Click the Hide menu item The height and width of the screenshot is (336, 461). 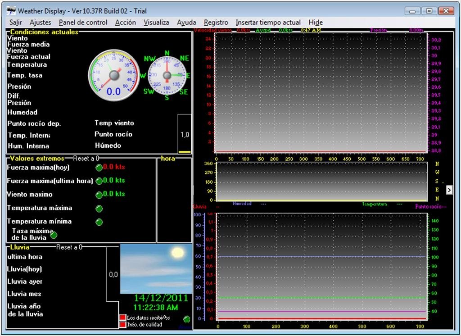click(x=316, y=23)
